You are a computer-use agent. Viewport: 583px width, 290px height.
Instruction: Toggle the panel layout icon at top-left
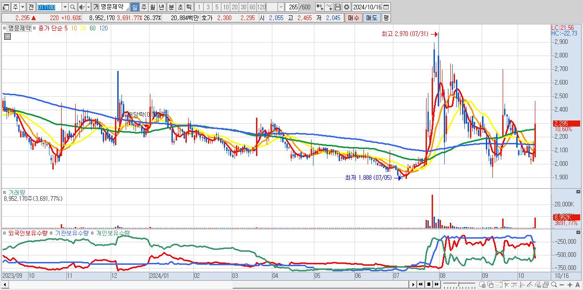[6, 7]
